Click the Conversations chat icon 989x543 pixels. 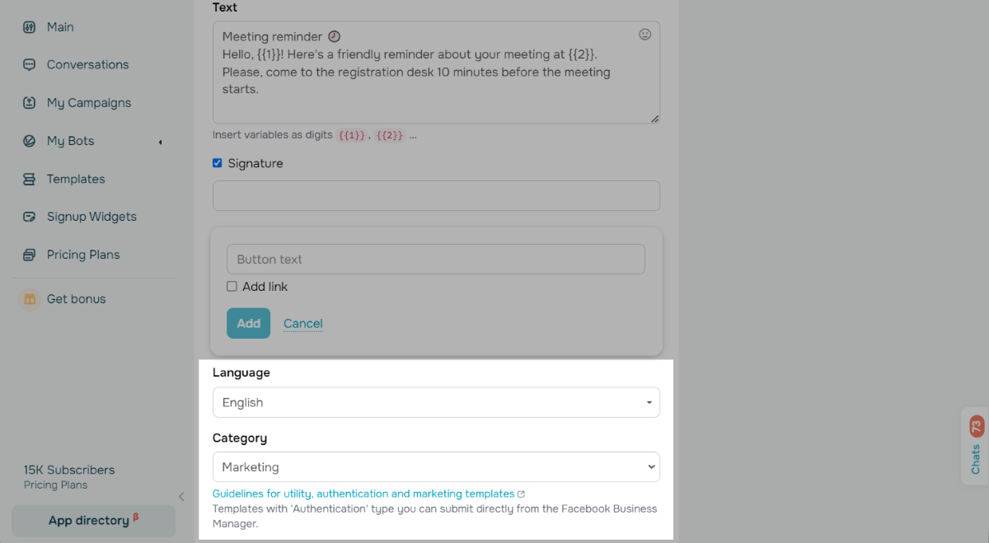tap(30, 65)
